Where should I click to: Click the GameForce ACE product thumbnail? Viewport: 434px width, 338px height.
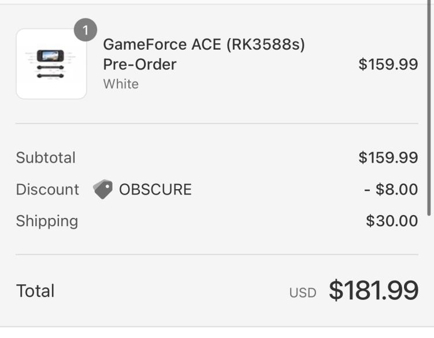51,63
